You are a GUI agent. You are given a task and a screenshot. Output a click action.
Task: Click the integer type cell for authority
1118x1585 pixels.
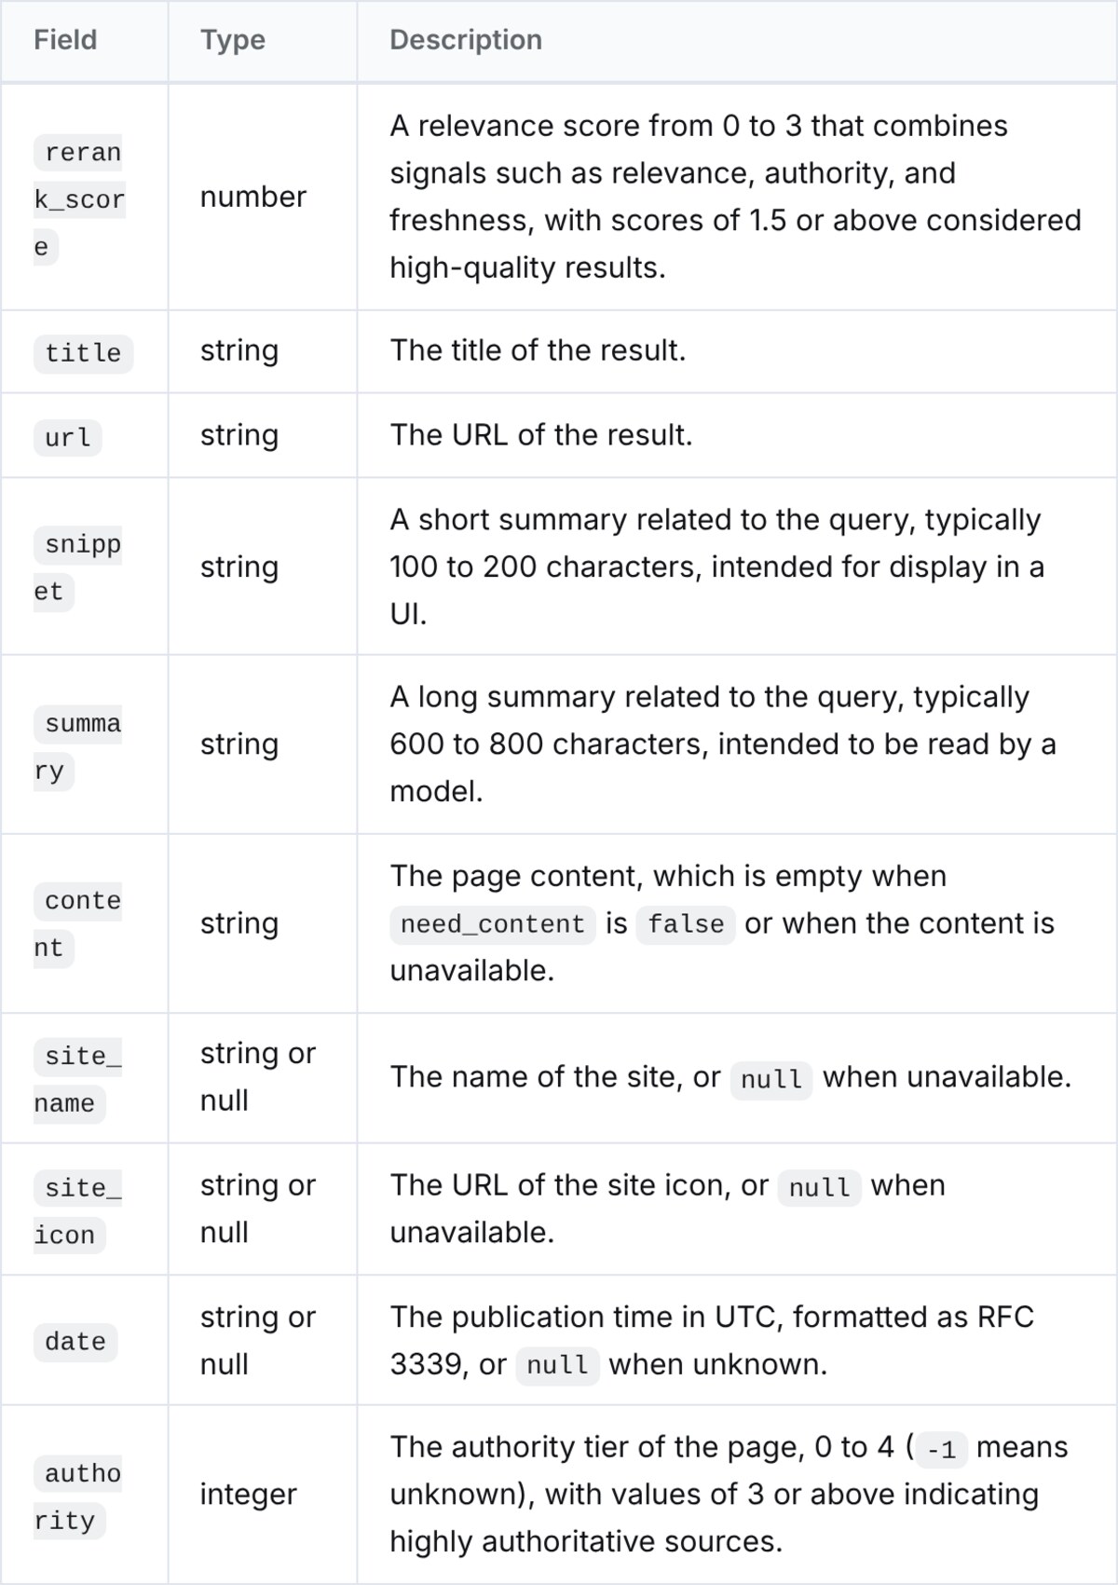pyautogui.click(x=248, y=1495)
